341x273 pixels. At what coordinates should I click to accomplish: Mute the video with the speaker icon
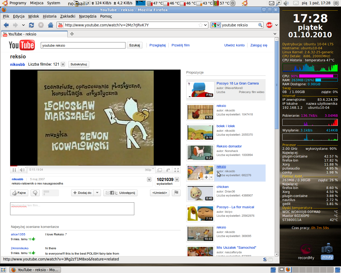click(22, 170)
